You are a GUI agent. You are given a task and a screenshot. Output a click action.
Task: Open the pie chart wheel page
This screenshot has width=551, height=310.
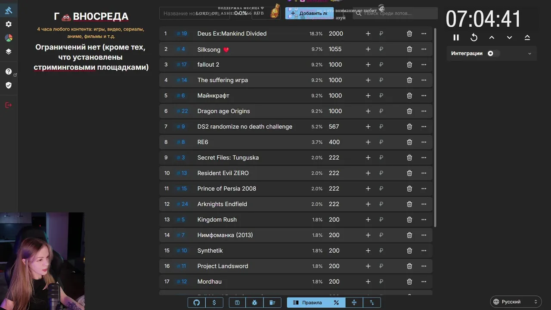(x=9, y=38)
